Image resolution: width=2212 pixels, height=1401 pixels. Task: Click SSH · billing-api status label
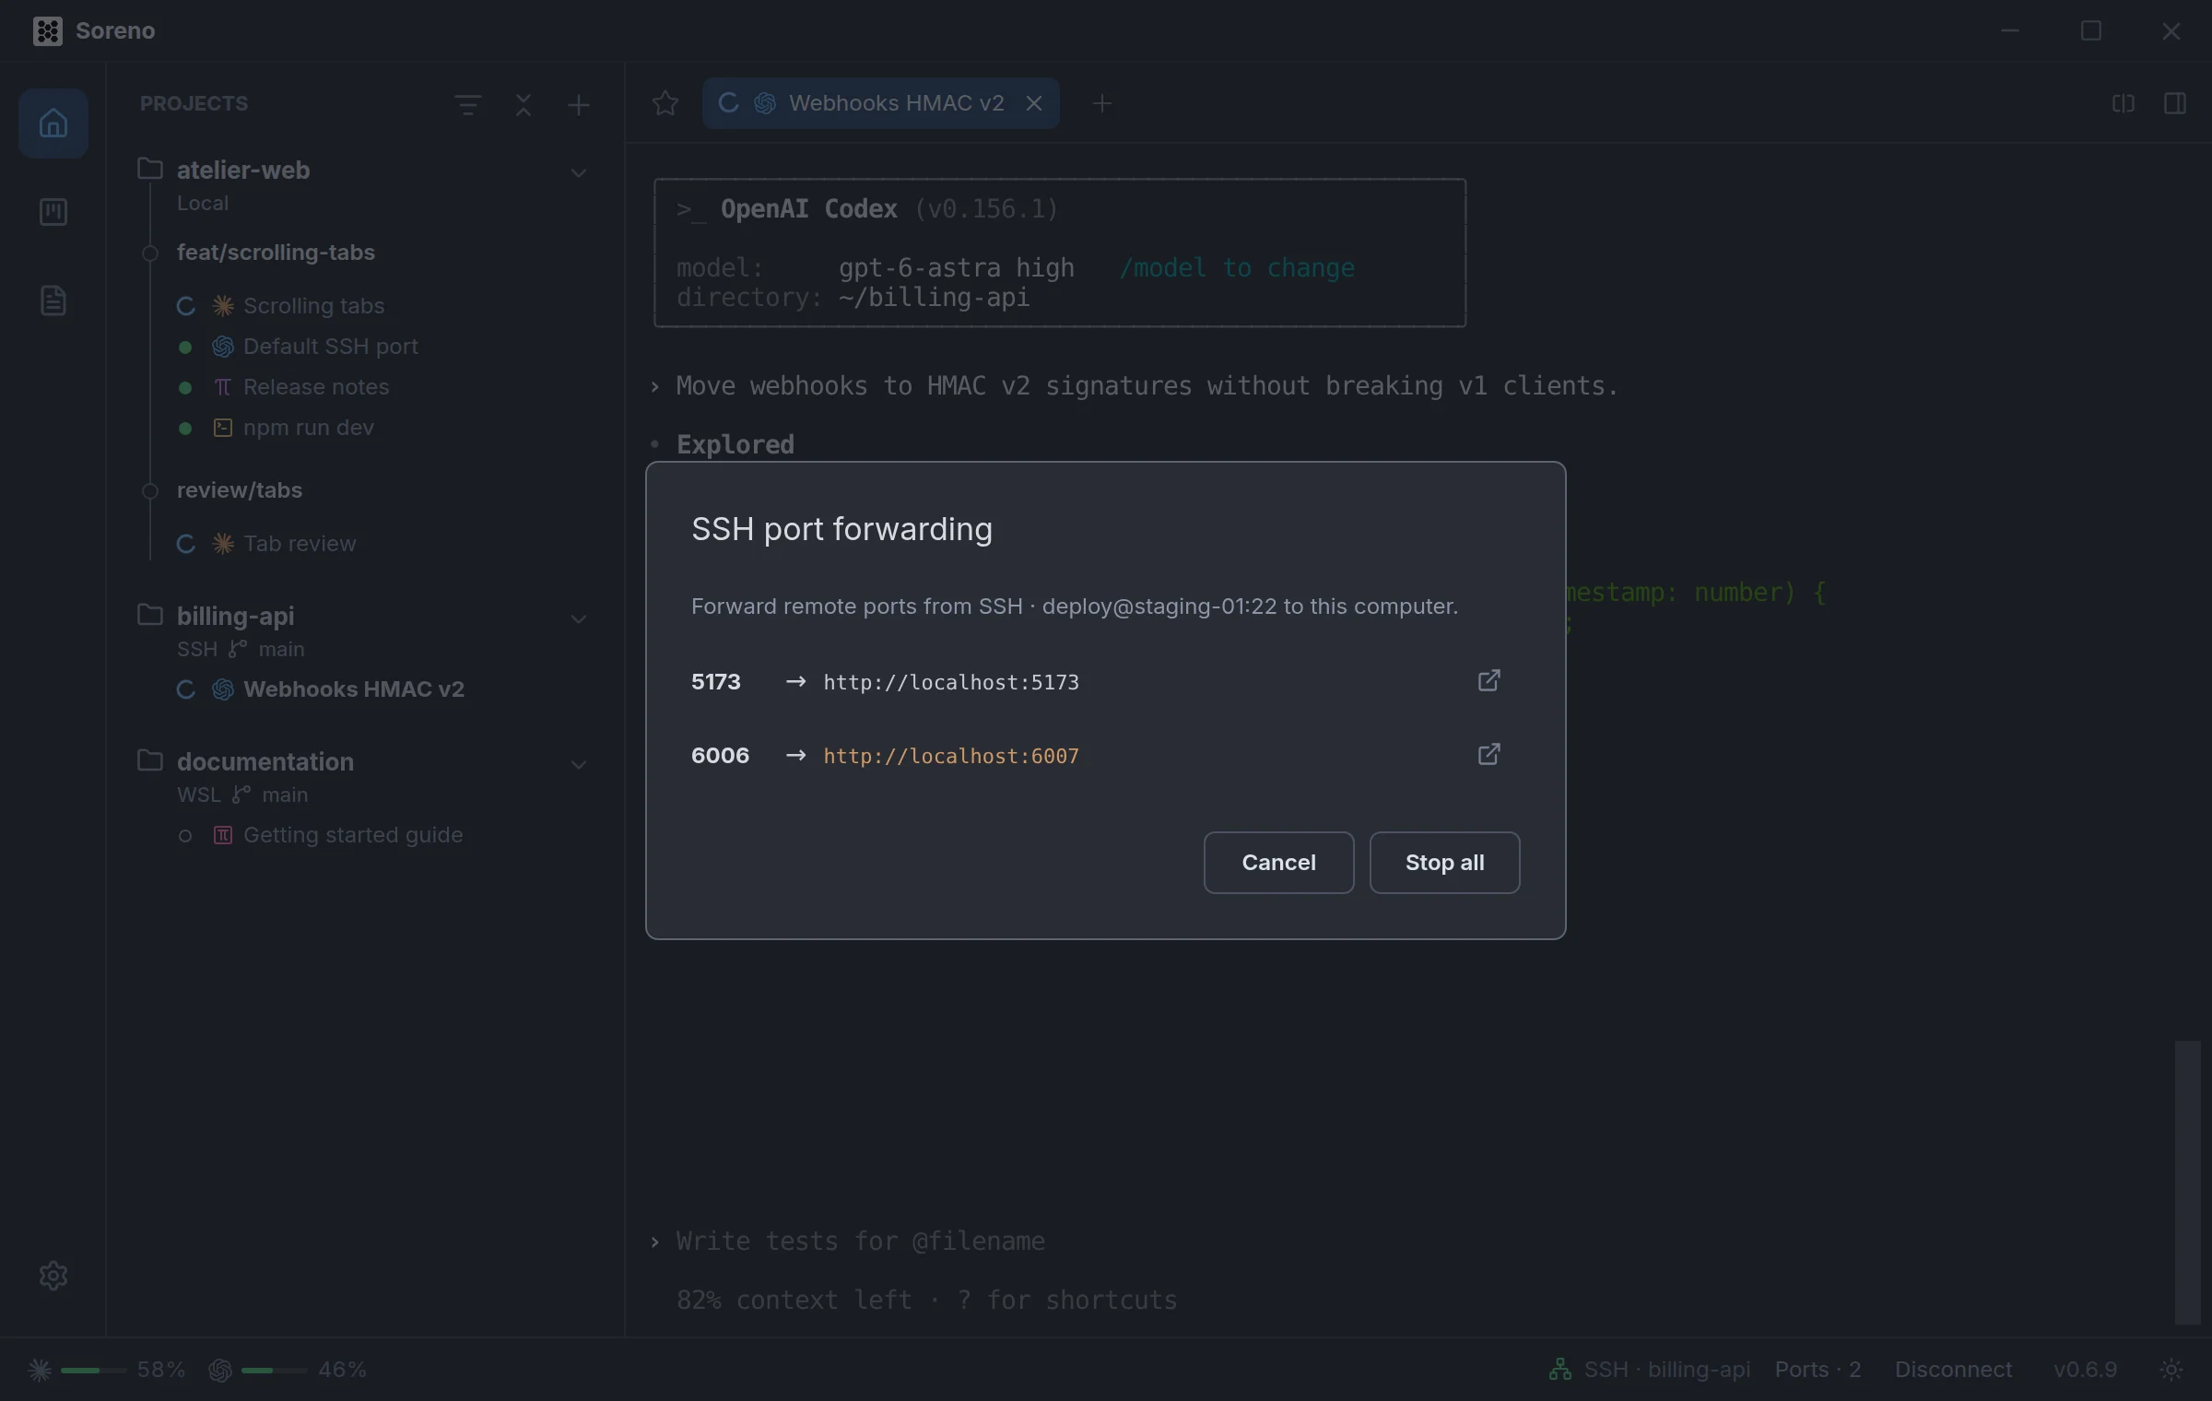coord(1666,1370)
